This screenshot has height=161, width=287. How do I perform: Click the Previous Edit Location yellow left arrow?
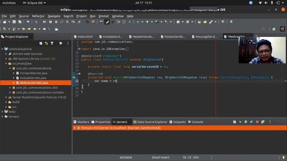click(24, 29)
